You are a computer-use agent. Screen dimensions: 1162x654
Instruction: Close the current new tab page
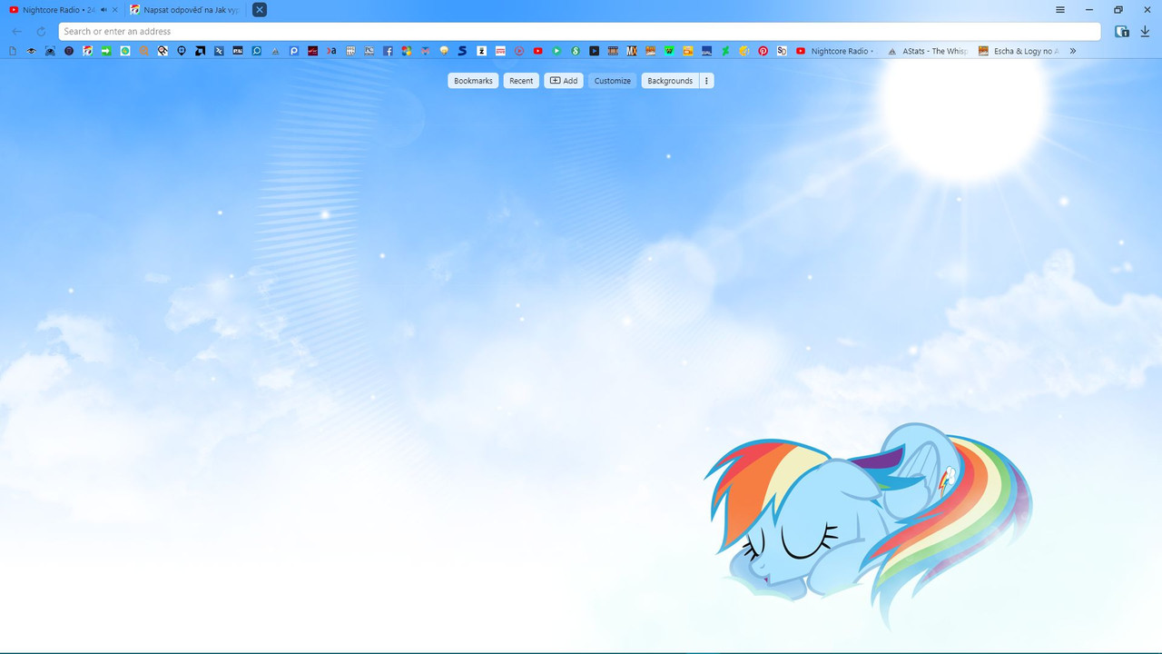click(260, 10)
